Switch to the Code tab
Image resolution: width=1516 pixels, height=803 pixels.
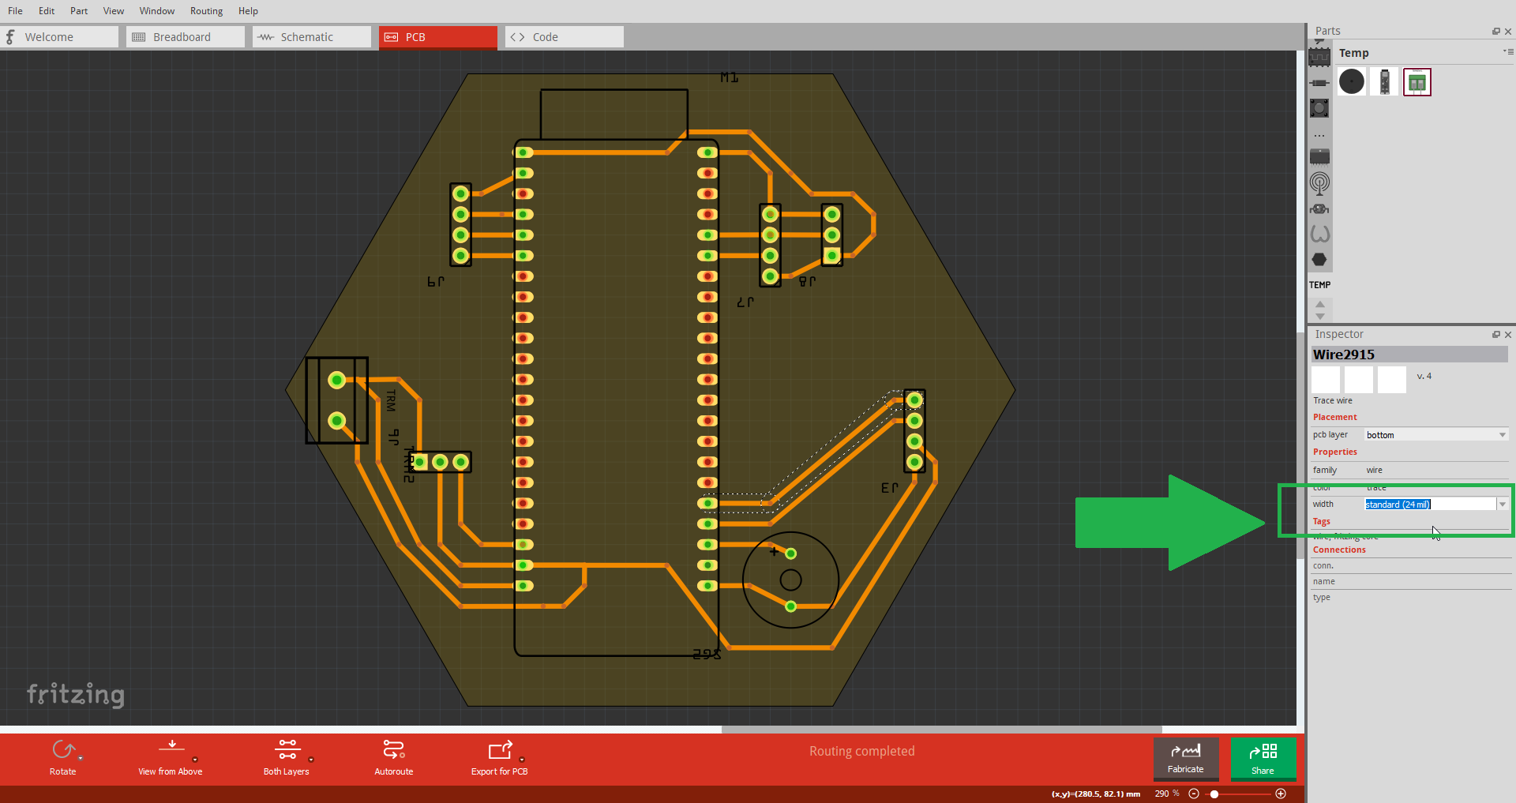[565, 37]
